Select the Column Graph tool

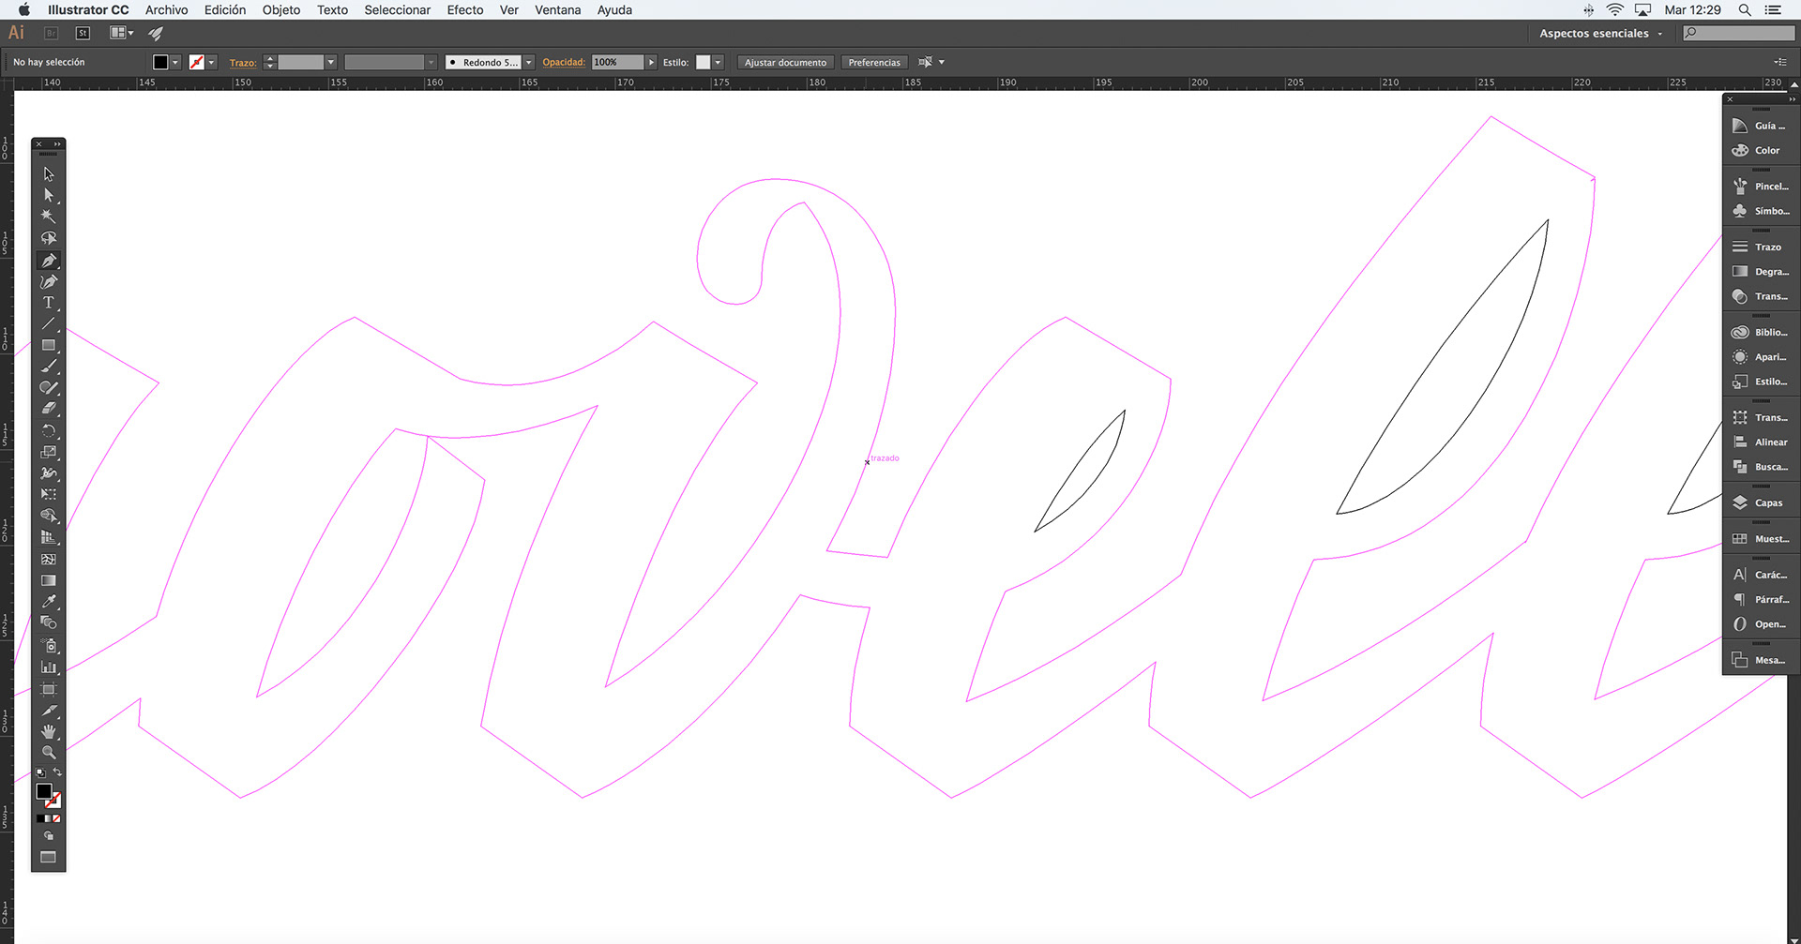coord(49,667)
